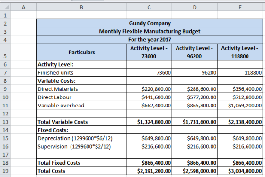
Task: Select Total Fixed Costs $866,400.00 column E
Action: (240, 163)
